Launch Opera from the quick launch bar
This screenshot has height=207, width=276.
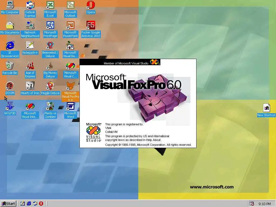point(41,204)
